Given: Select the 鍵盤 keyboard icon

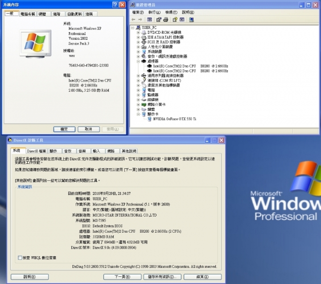Looking at the screenshot, I should pos(144,109).
